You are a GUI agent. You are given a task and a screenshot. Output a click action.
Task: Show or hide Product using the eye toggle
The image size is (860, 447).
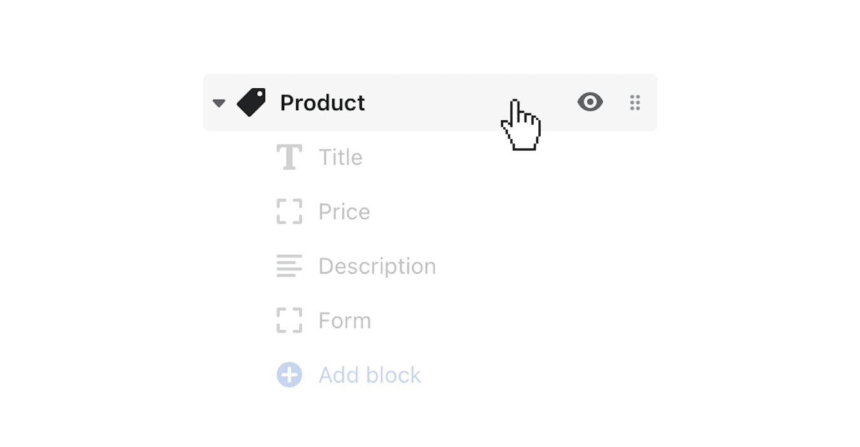[590, 102]
